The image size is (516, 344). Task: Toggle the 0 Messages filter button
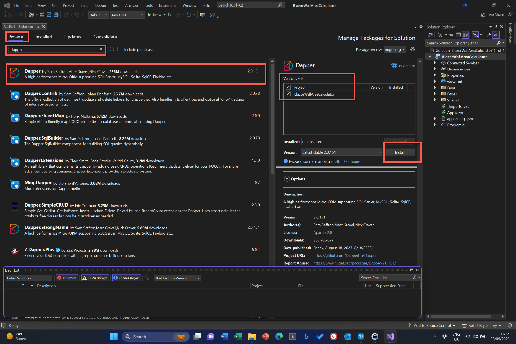point(126,278)
